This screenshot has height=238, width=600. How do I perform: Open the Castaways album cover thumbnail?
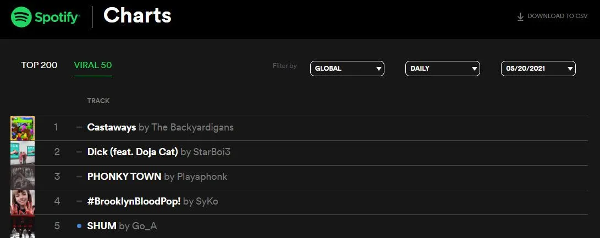point(23,128)
